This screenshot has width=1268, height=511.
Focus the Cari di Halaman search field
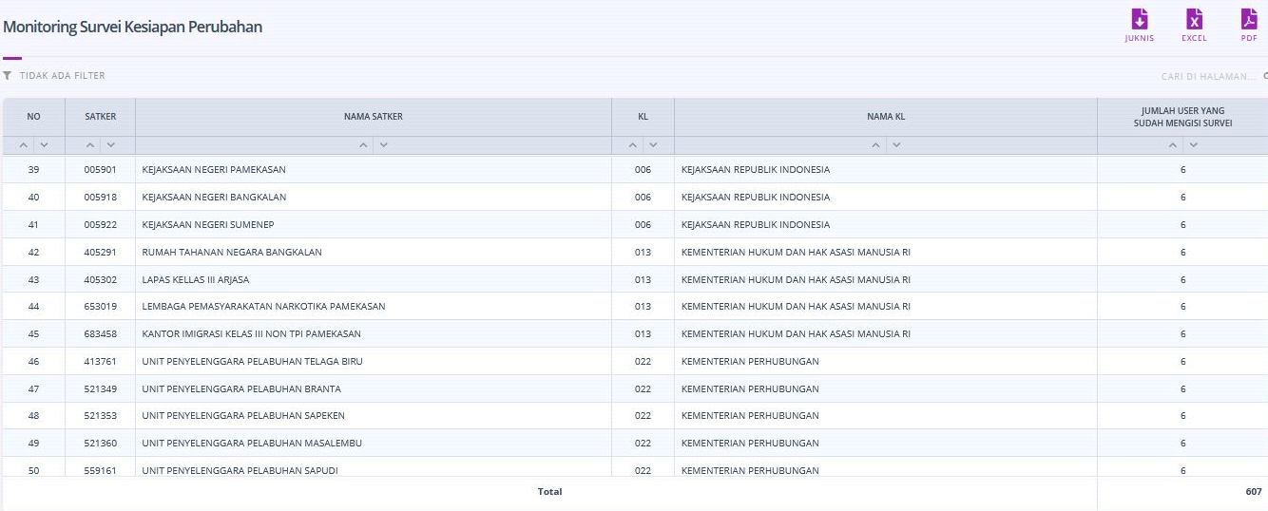point(1208,76)
